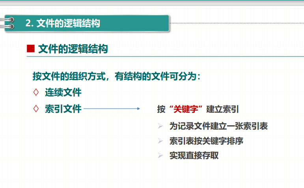Click the diamond bullet beside 索引文件
The width and height of the screenshot is (304, 188).
coord(36,109)
